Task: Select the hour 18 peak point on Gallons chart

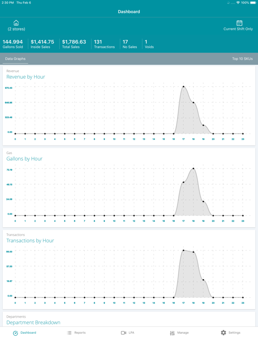Action: pos(193,168)
